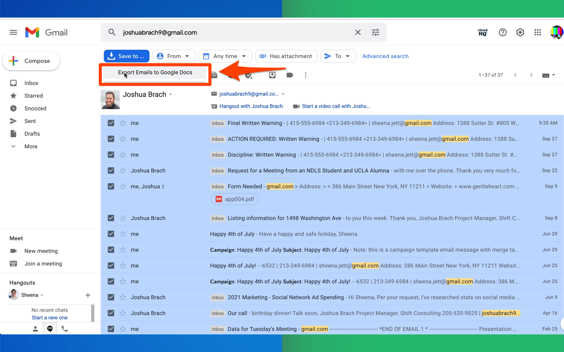The width and height of the screenshot is (564, 352).
Task: Move selected emails to another folder
Action: point(272,75)
